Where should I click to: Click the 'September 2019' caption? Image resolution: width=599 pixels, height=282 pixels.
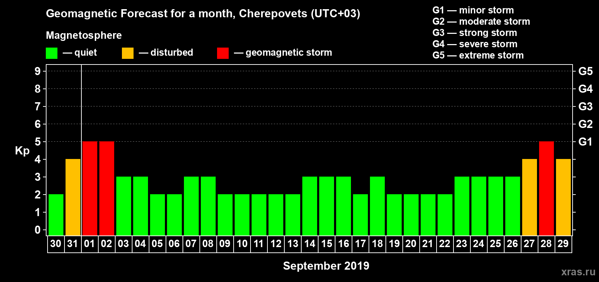[326, 266]
